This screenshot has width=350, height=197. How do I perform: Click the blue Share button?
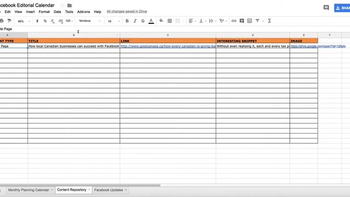[x=342, y=8]
